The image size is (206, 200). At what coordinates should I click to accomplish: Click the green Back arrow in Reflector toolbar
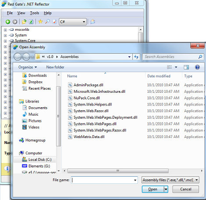coord(8,22)
